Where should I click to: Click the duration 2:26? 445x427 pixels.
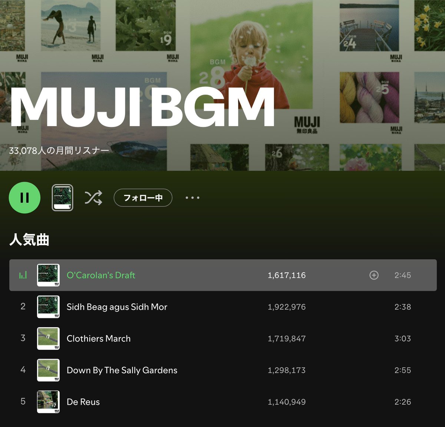(403, 402)
